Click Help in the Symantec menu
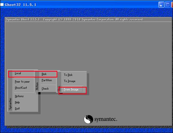 point(17,102)
